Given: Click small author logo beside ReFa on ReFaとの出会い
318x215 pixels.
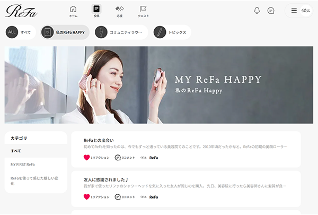Looking at the screenshot, I should point(144,158).
